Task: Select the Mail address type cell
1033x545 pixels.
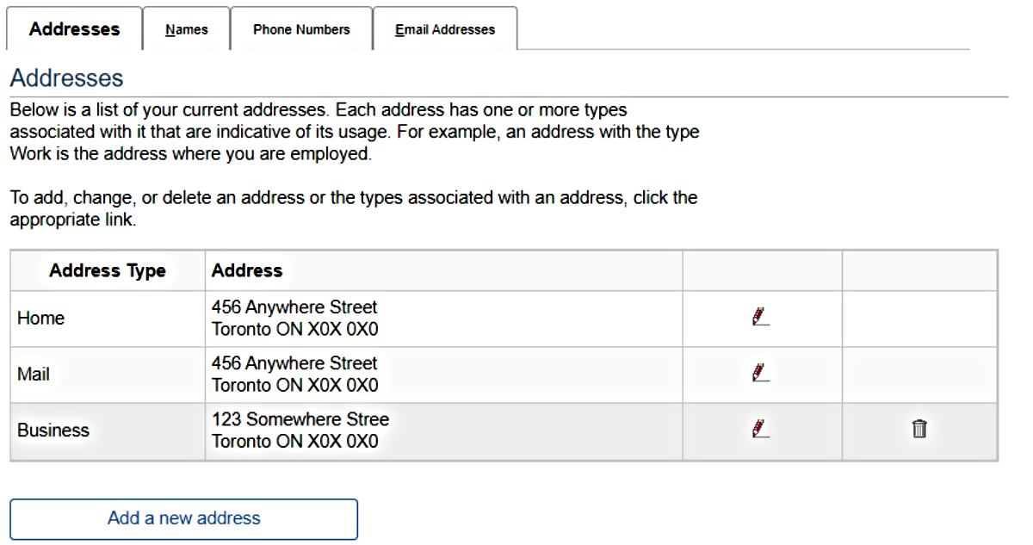Action: coord(34,375)
